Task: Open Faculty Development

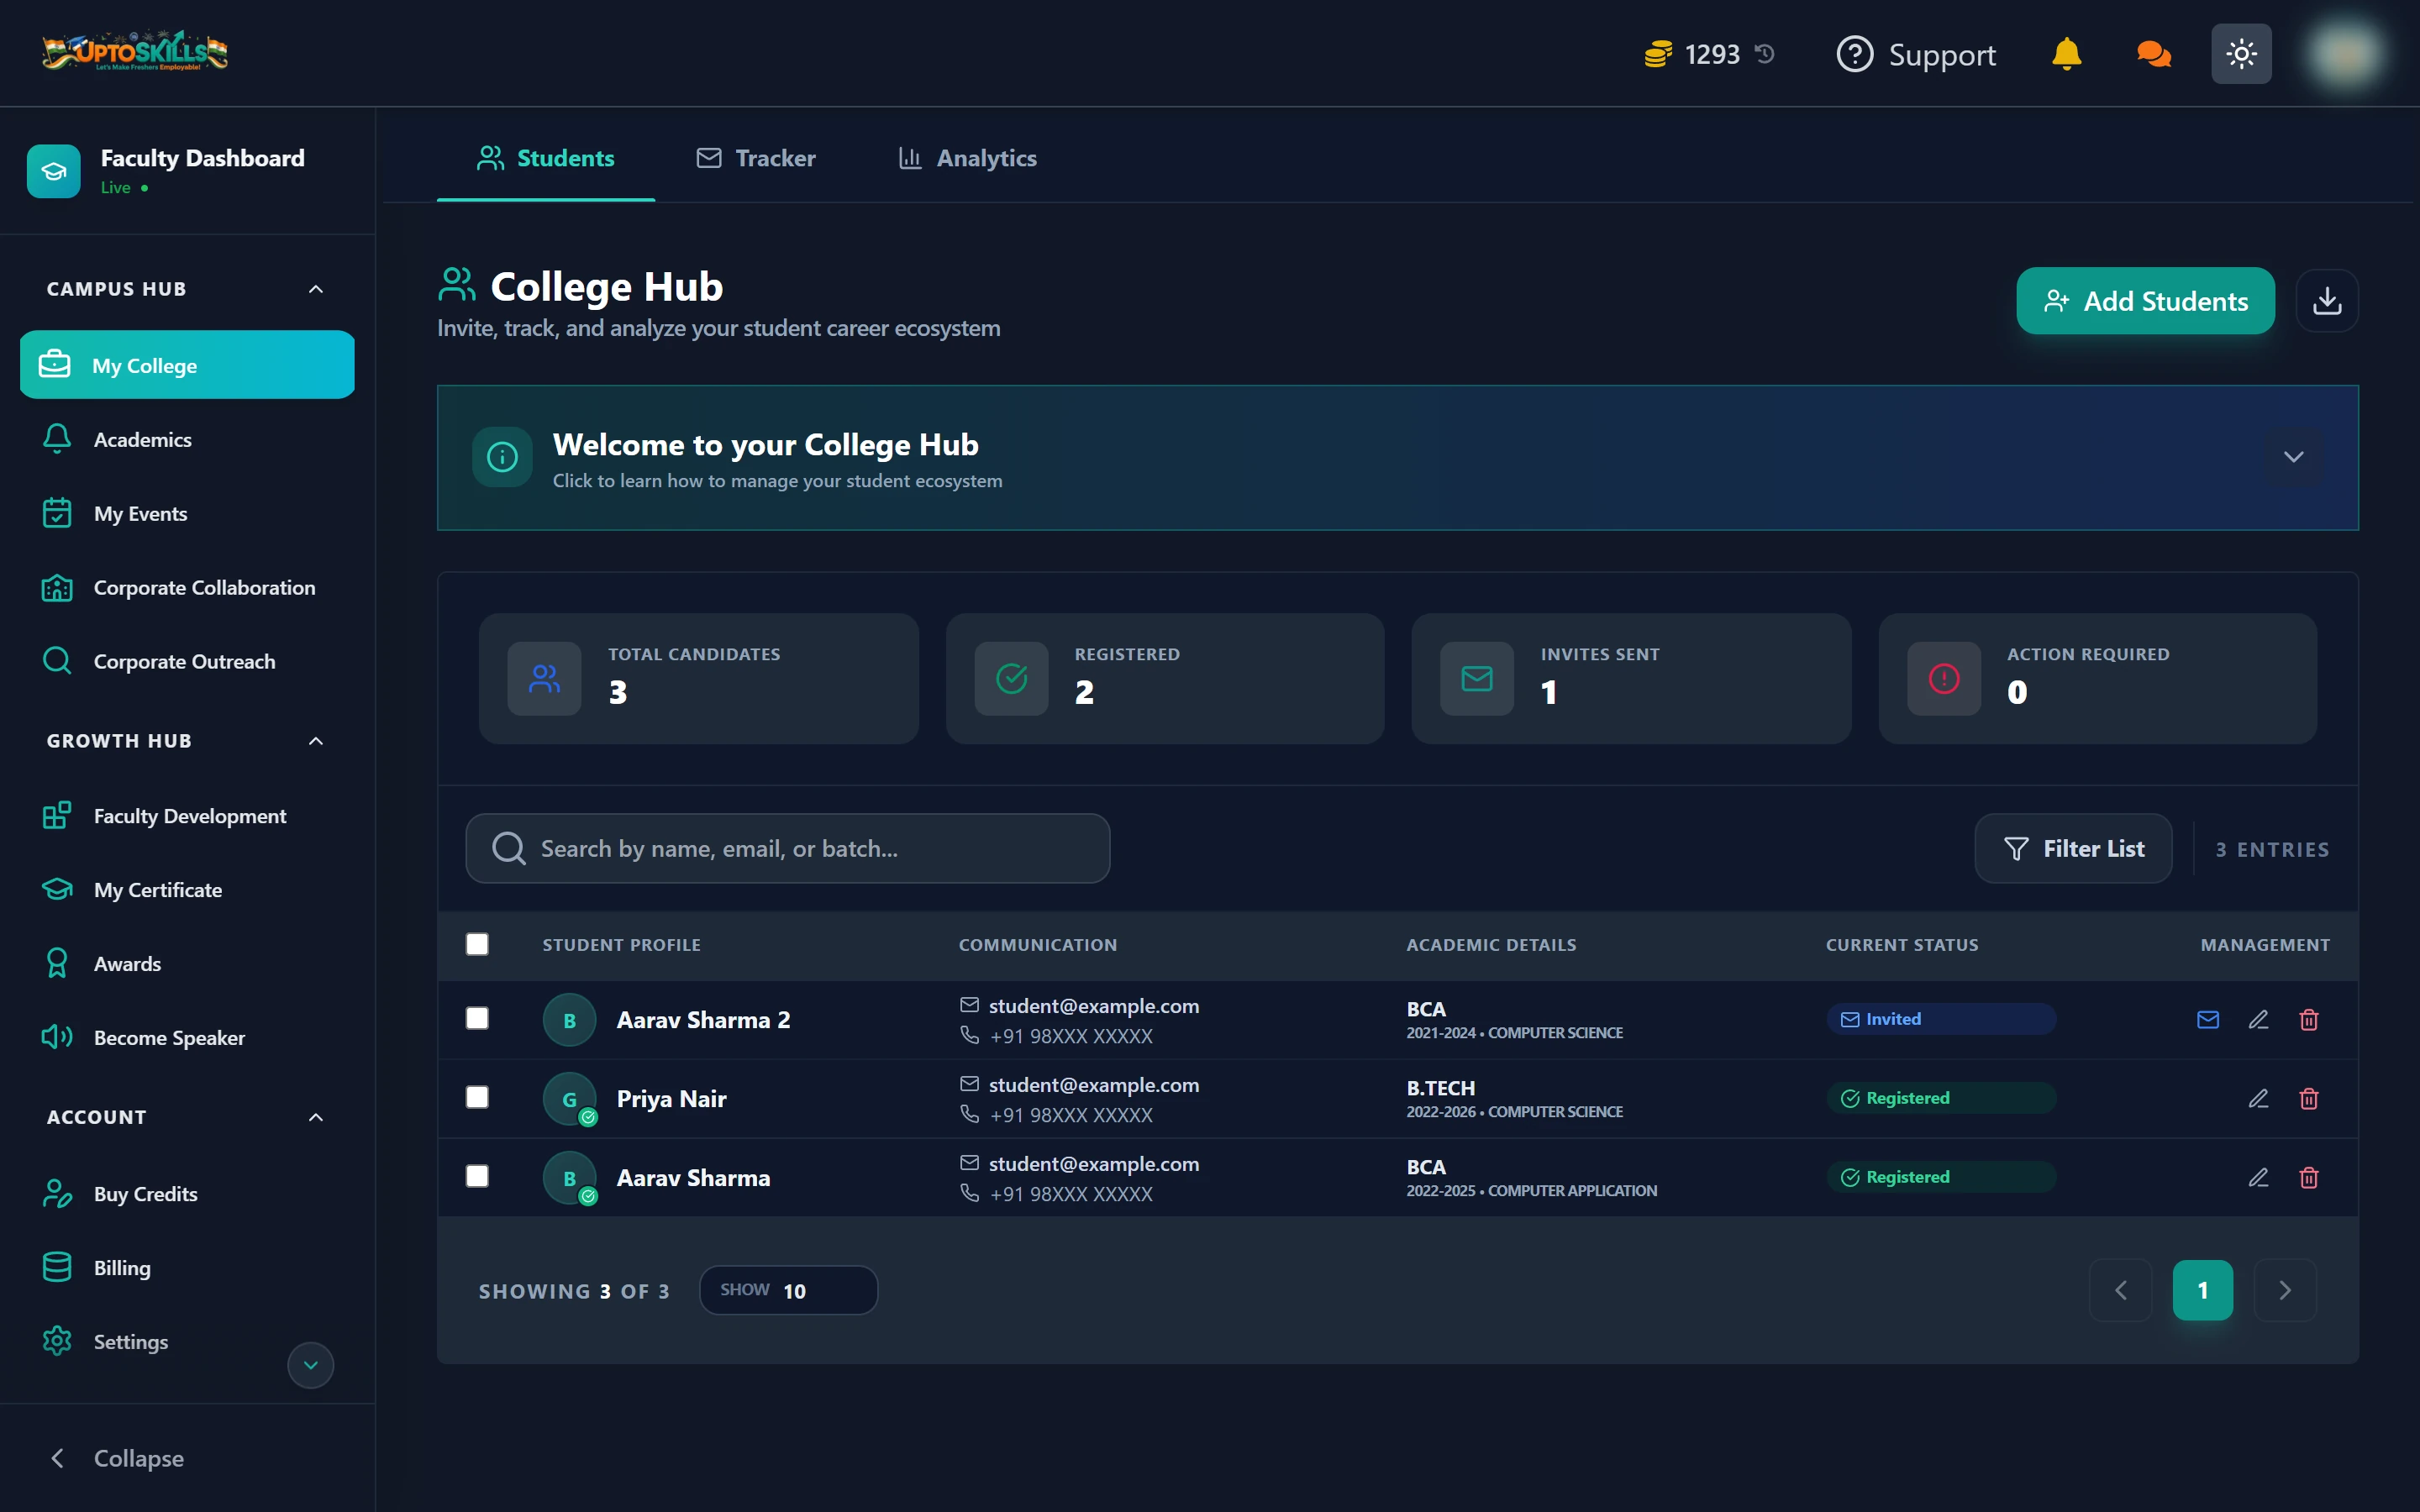Action: pos(187,816)
